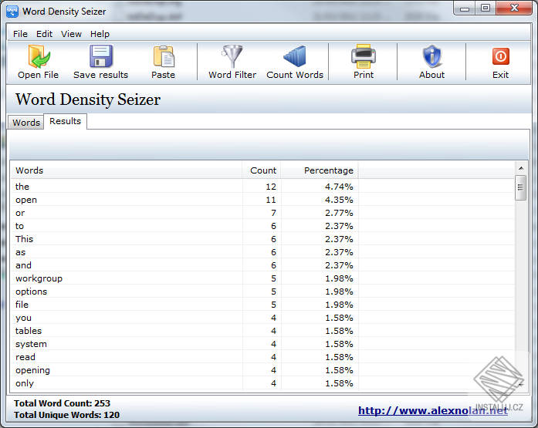Click the results list scrollbar thumb
The width and height of the screenshot is (538, 428).
click(521, 187)
